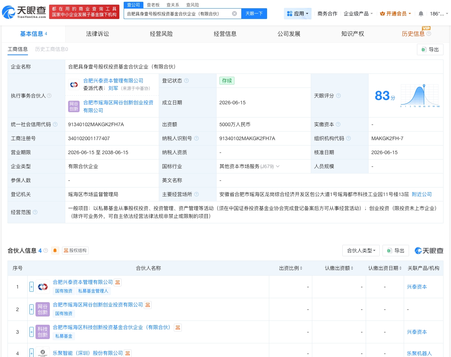
Task: Click 合肥兴泰资本管理有限公司 logo in the 执行事务合伙人 cell
Action: point(74,85)
